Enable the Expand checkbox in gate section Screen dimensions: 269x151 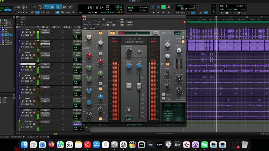pos(163,95)
